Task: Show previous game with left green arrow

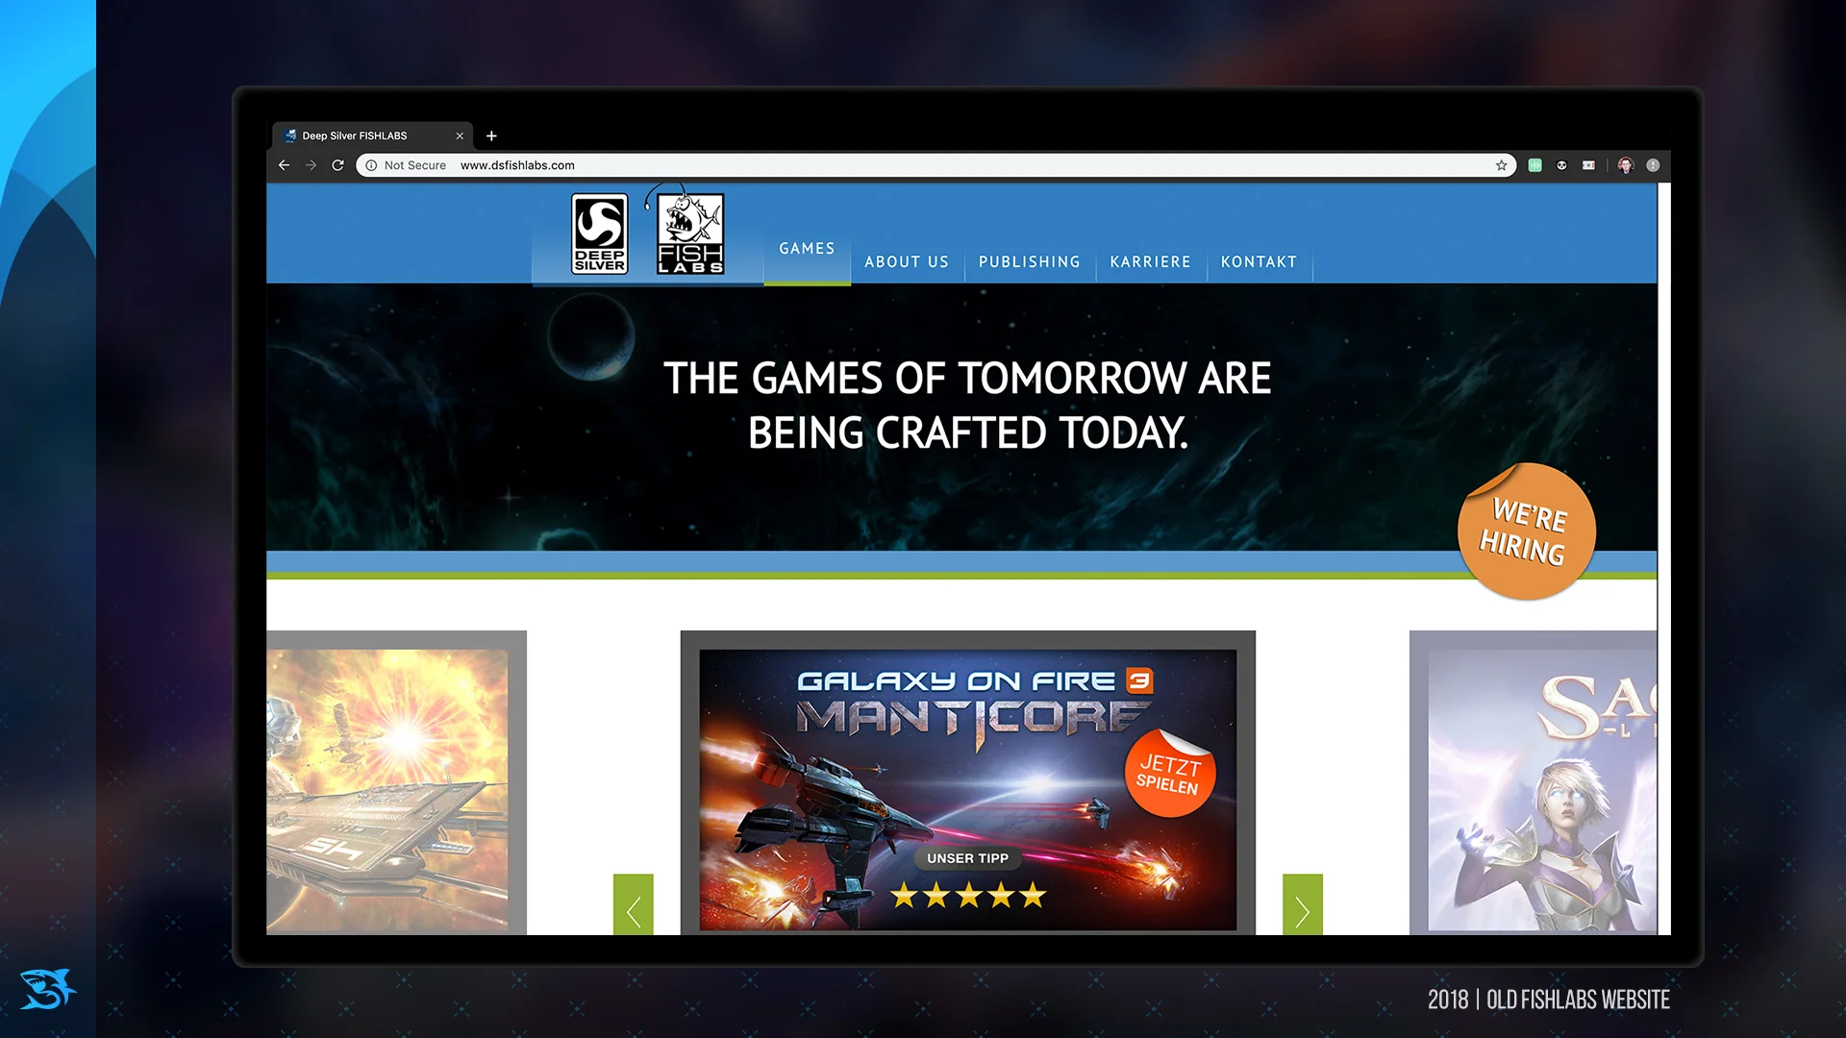Action: click(634, 904)
